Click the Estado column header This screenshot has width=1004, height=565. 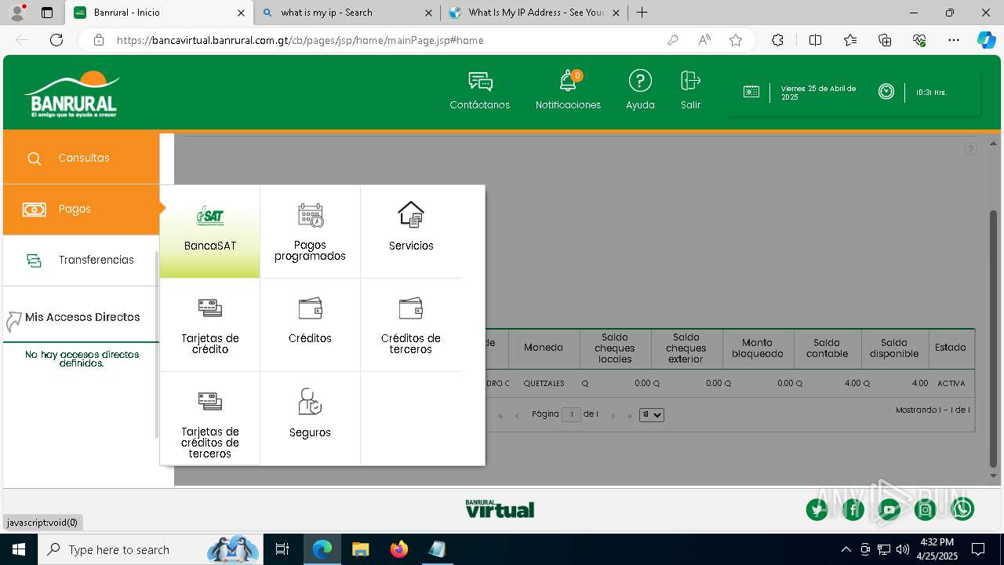[x=951, y=348]
